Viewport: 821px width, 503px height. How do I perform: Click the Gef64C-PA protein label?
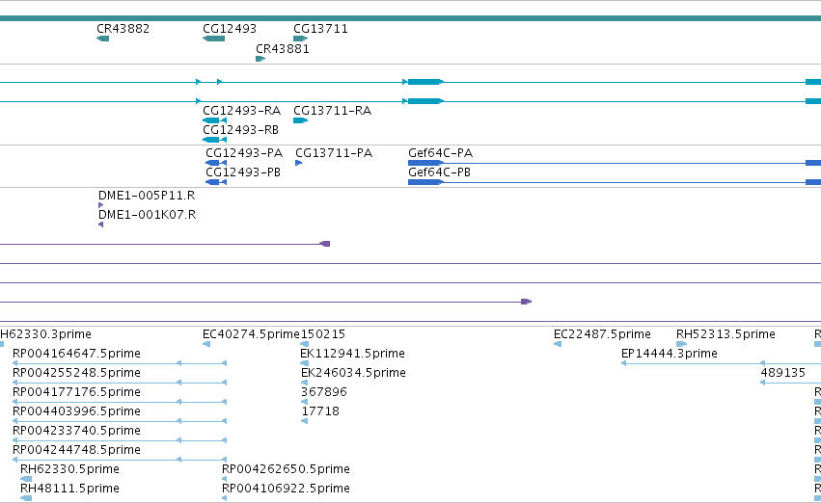tap(440, 152)
